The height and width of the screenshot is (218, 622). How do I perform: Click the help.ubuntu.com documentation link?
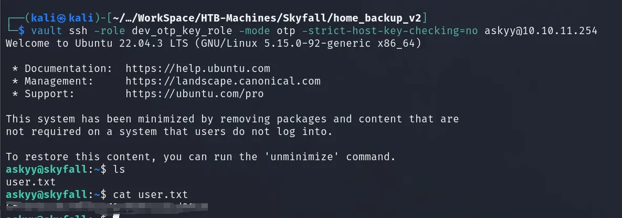[197, 68]
